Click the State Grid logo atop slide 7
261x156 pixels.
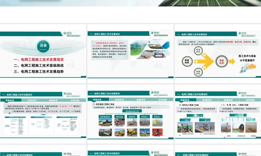[x=241, y=93]
